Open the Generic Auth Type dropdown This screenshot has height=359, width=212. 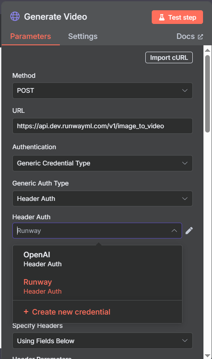coord(102,198)
